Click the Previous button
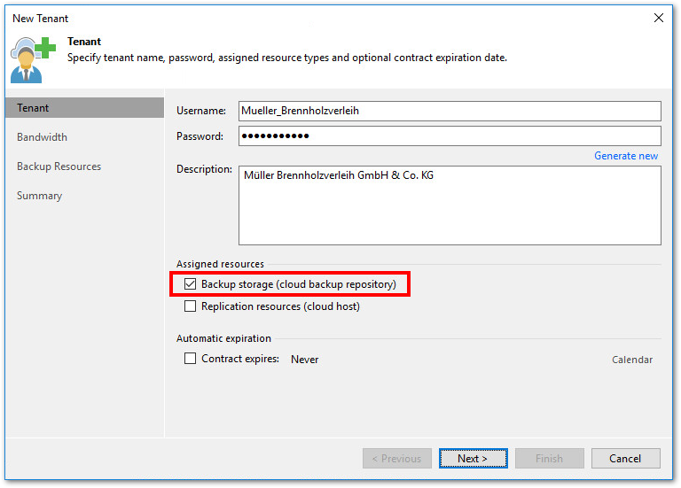 pos(396,458)
